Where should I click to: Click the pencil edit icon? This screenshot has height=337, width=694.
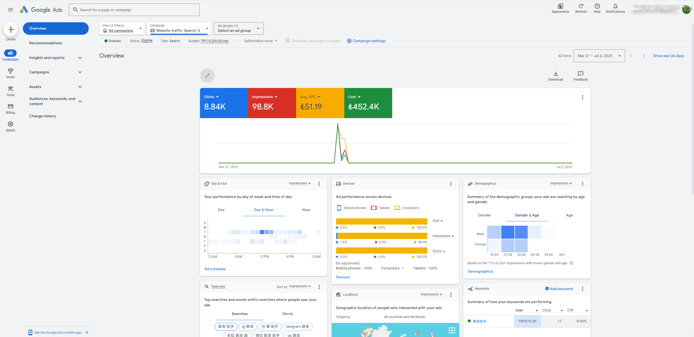[x=207, y=75]
